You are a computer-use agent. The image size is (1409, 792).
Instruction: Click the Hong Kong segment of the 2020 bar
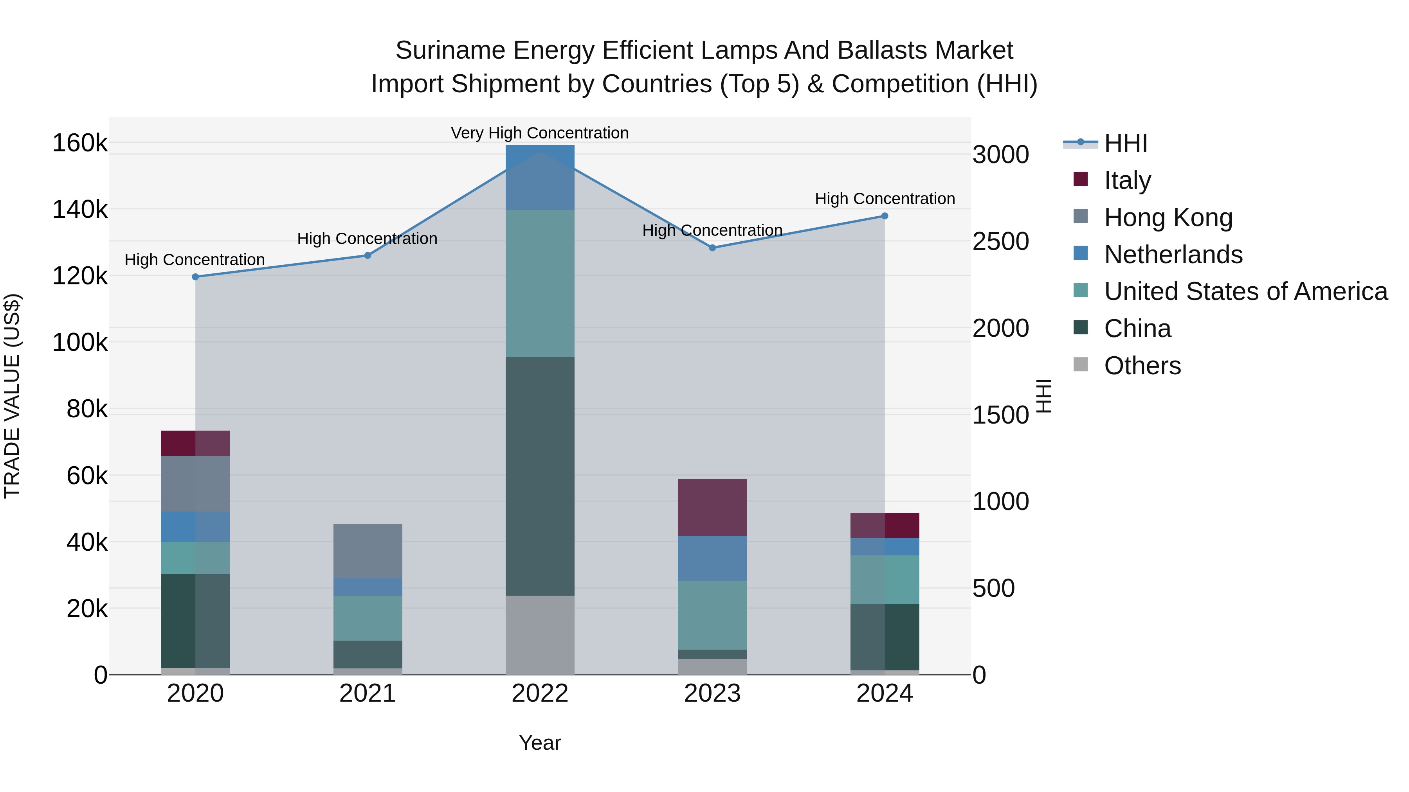(x=195, y=484)
